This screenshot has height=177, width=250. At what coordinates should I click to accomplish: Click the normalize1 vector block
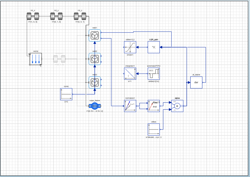(x=130, y=106)
